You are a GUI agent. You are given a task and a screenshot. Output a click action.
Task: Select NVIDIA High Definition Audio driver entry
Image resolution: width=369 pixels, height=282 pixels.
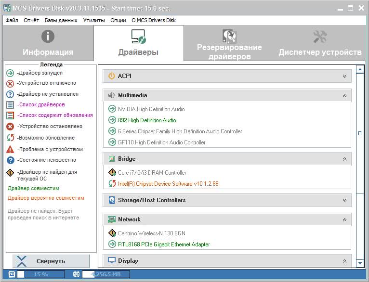point(151,109)
